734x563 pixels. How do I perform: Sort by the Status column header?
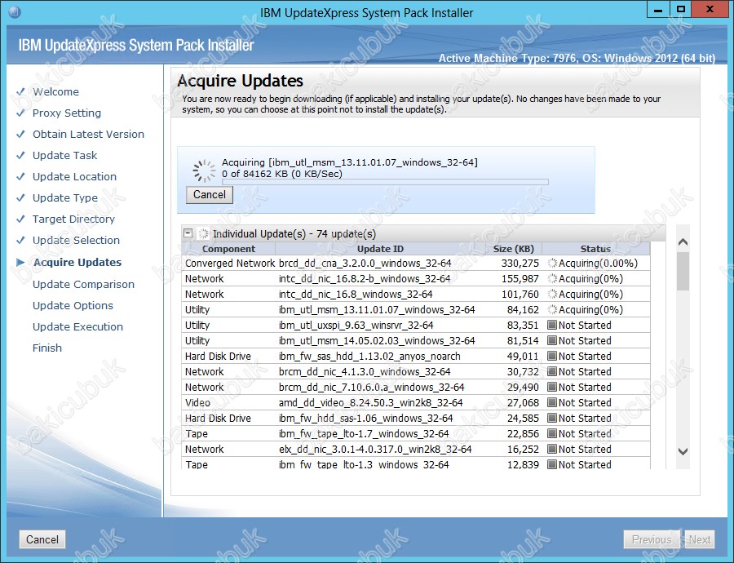pos(595,249)
